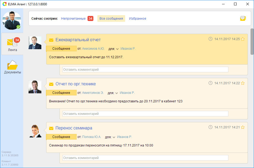The image size is (254, 168).
Task: Expand recipients arrow in Отчет по орг.технике
Action: pos(117,93)
